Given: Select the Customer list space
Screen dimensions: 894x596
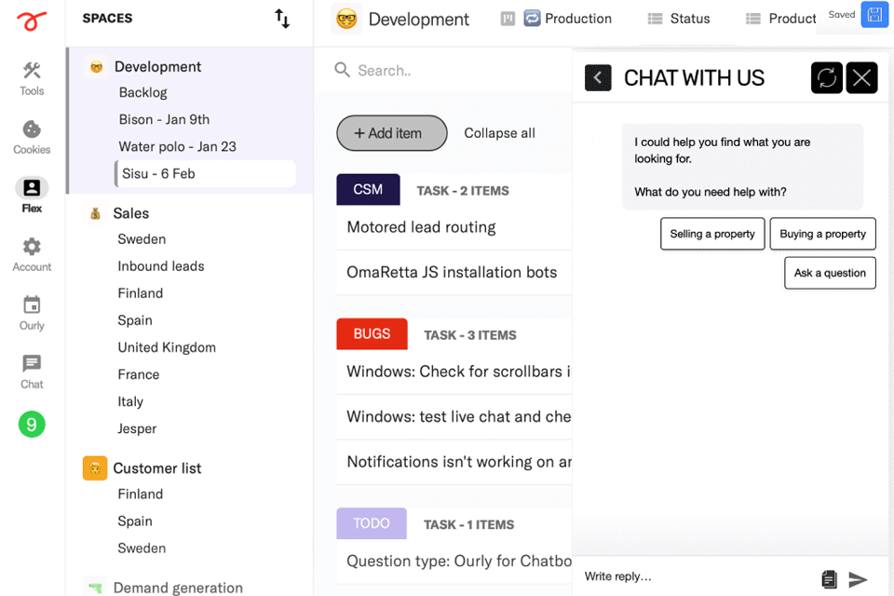Looking at the screenshot, I should pyautogui.click(x=157, y=468).
